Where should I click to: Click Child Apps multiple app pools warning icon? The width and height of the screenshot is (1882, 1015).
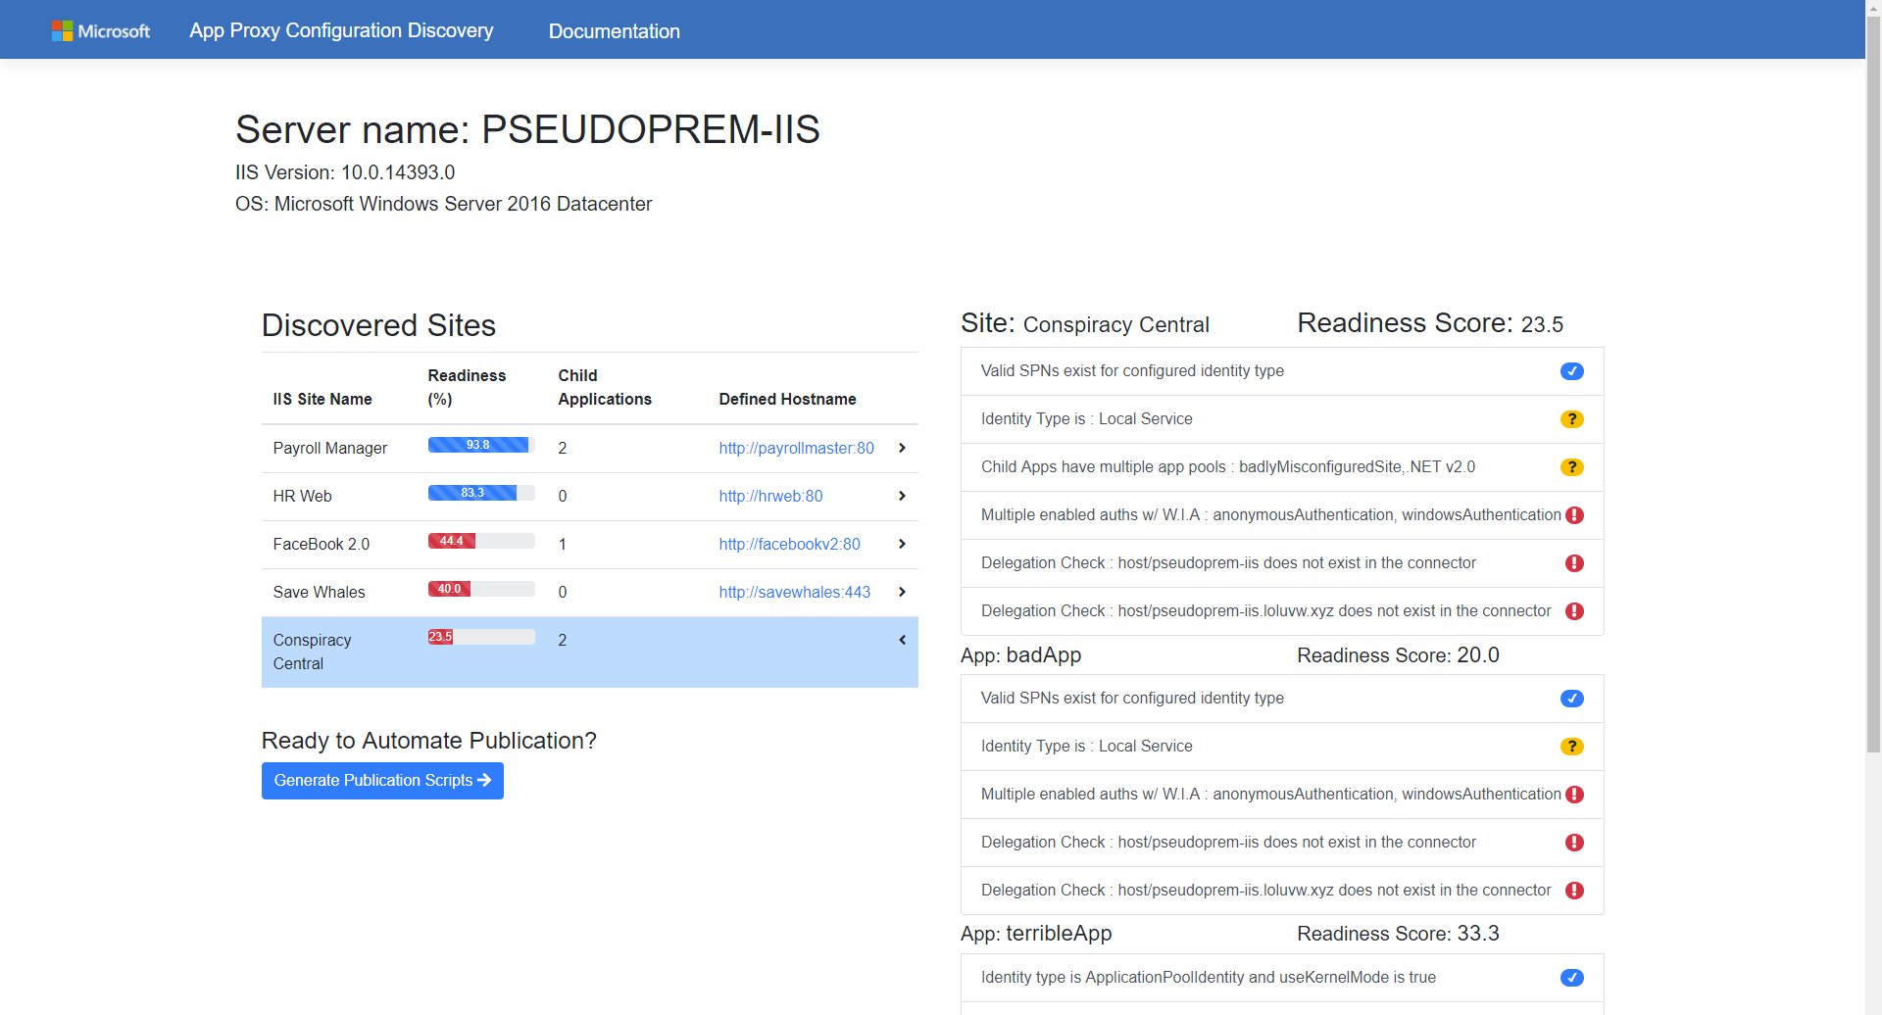tap(1571, 467)
